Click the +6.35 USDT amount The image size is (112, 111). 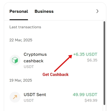pyautogui.click(x=85, y=54)
